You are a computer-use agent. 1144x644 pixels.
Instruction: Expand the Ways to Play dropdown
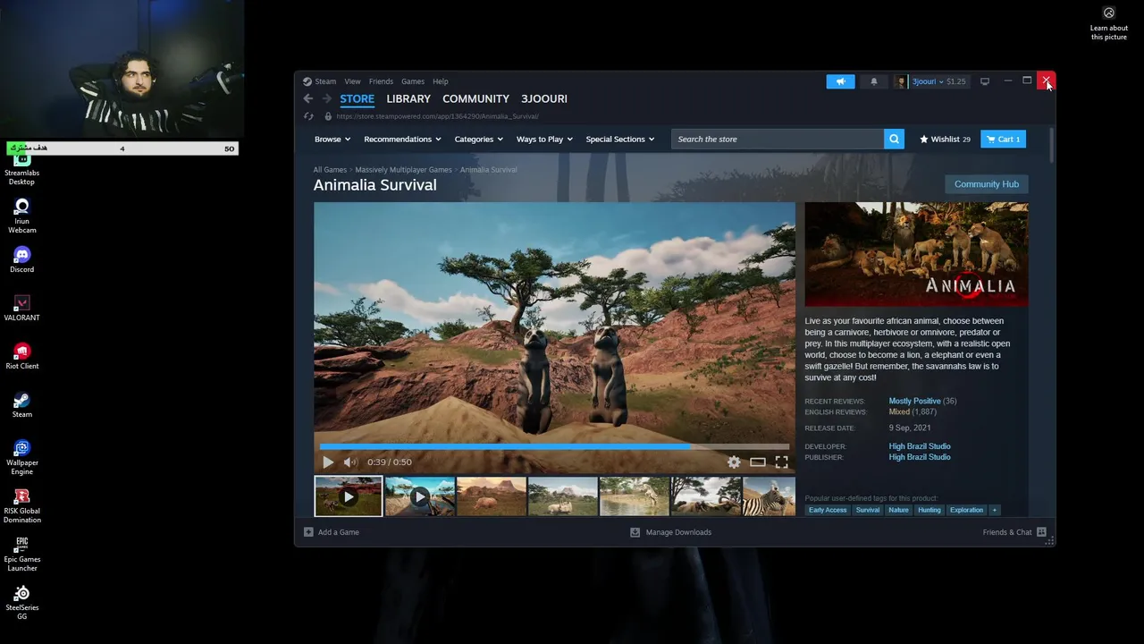point(545,140)
